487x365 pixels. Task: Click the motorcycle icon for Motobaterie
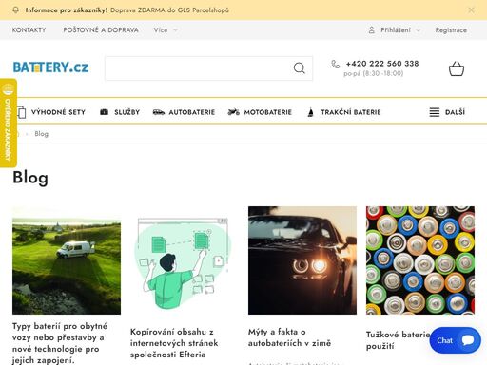[234, 112]
